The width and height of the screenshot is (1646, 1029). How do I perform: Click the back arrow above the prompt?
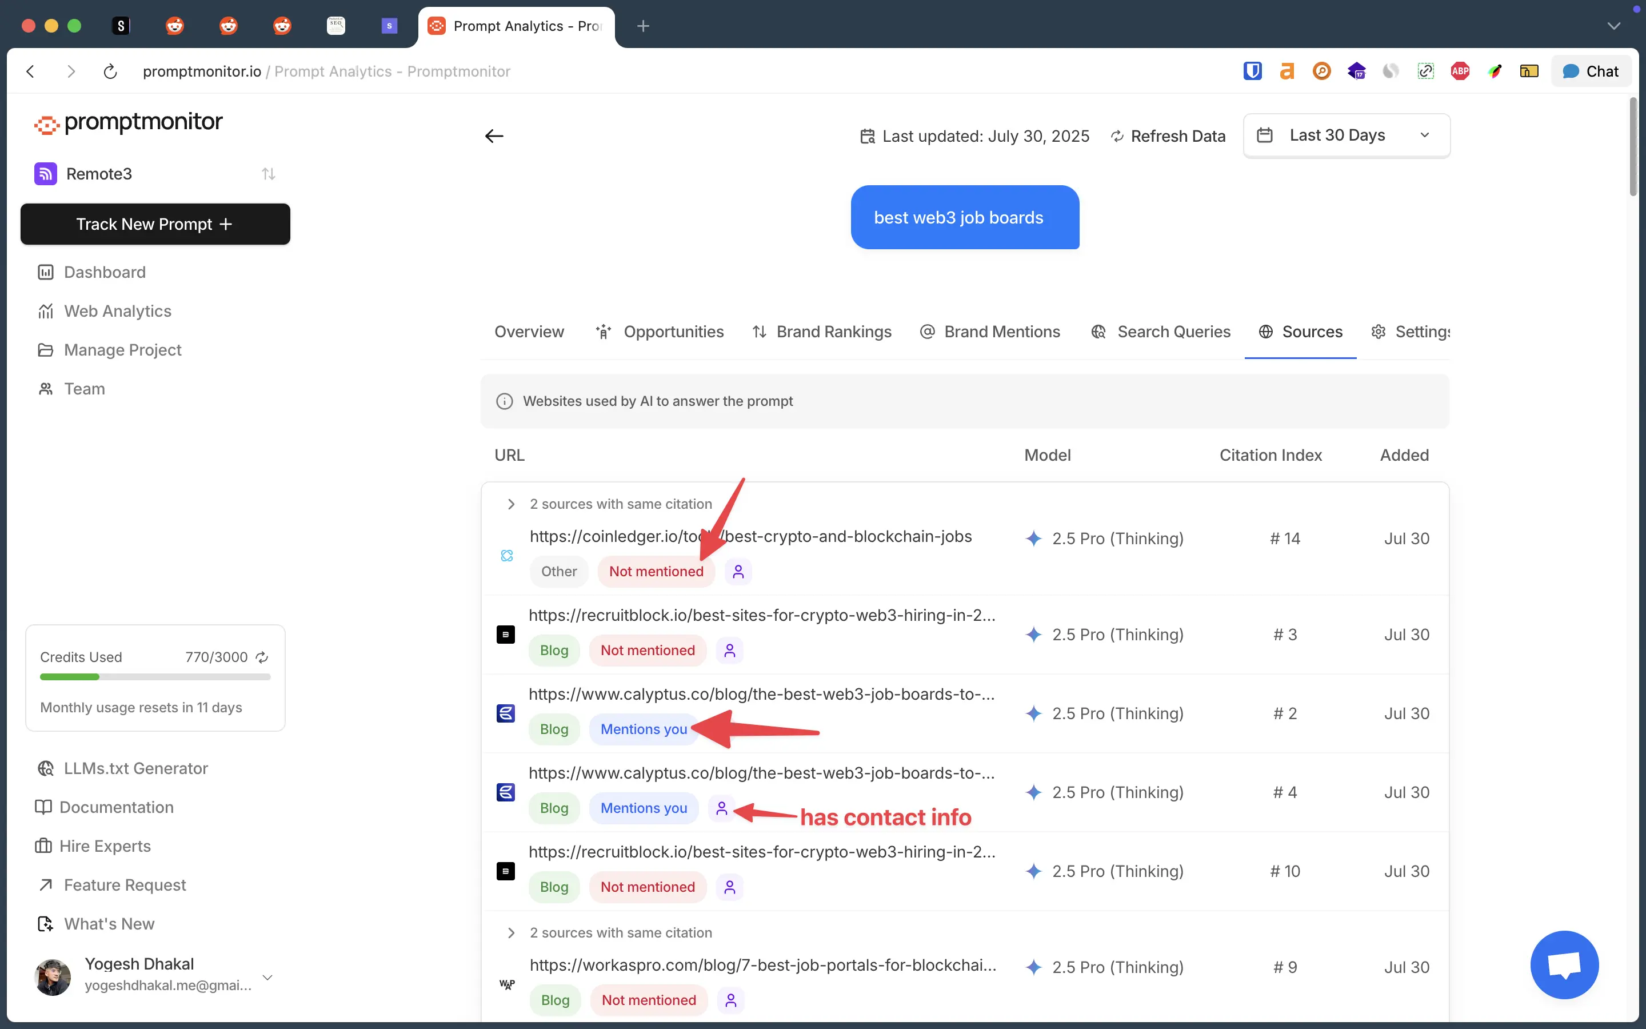point(494,136)
